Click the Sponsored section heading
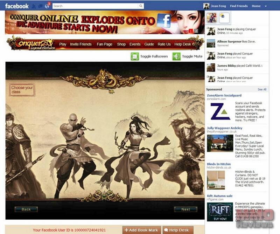The width and height of the screenshot is (280, 234). (214, 89)
